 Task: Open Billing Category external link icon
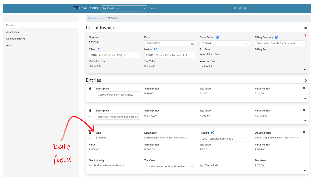[277, 37]
